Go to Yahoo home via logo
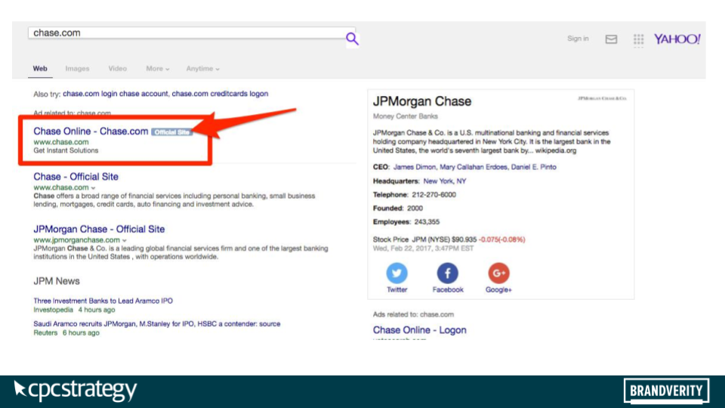 pyautogui.click(x=677, y=39)
